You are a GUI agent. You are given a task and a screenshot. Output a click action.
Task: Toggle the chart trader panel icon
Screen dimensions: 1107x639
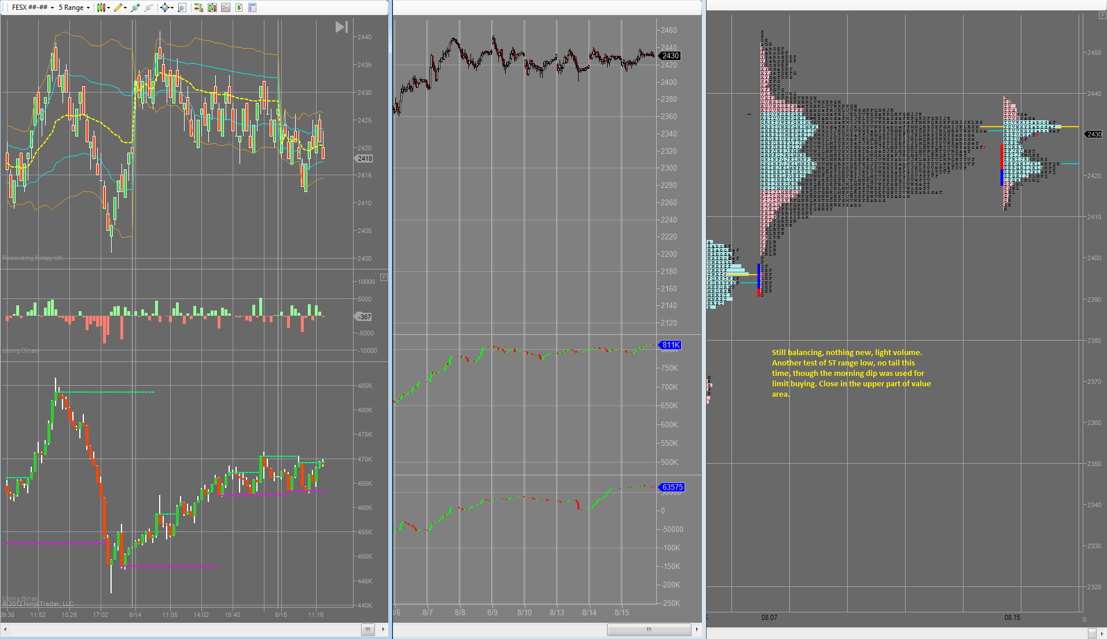click(198, 8)
